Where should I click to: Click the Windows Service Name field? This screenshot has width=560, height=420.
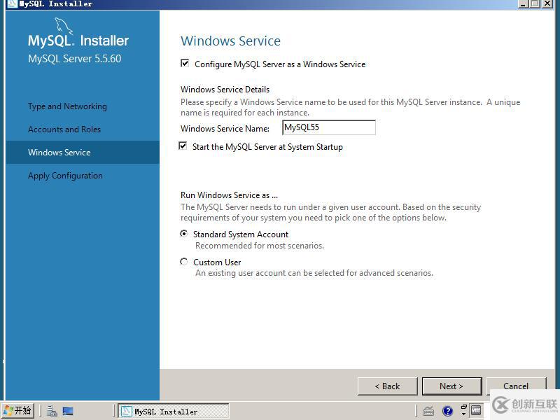click(329, 127)
